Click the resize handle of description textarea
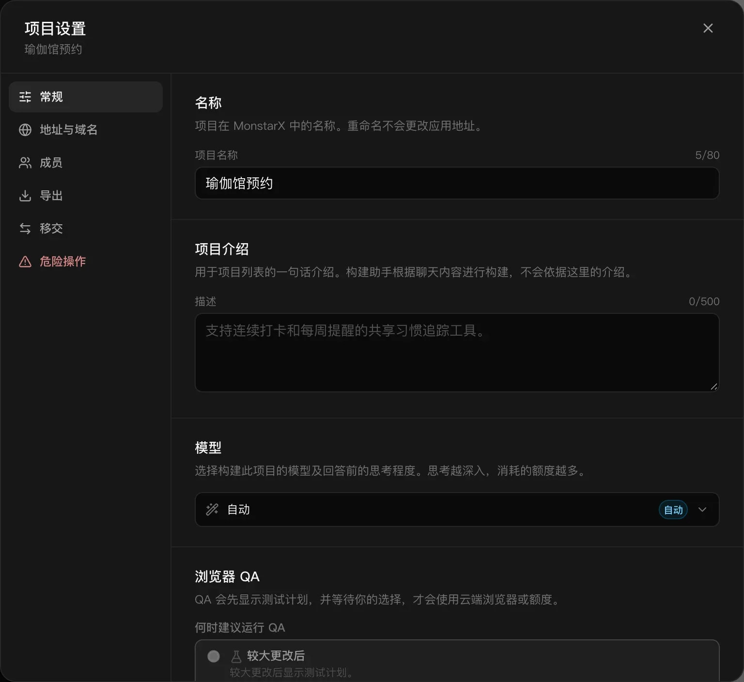The image size is (744, 682). pos(714,387)
